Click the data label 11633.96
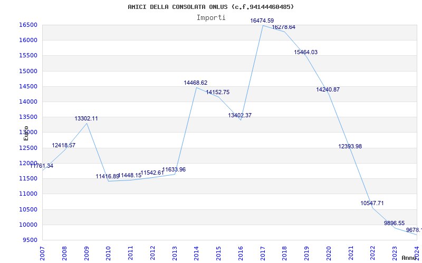The height and width of the screenshot is (263, 422). tap(174, 169)
